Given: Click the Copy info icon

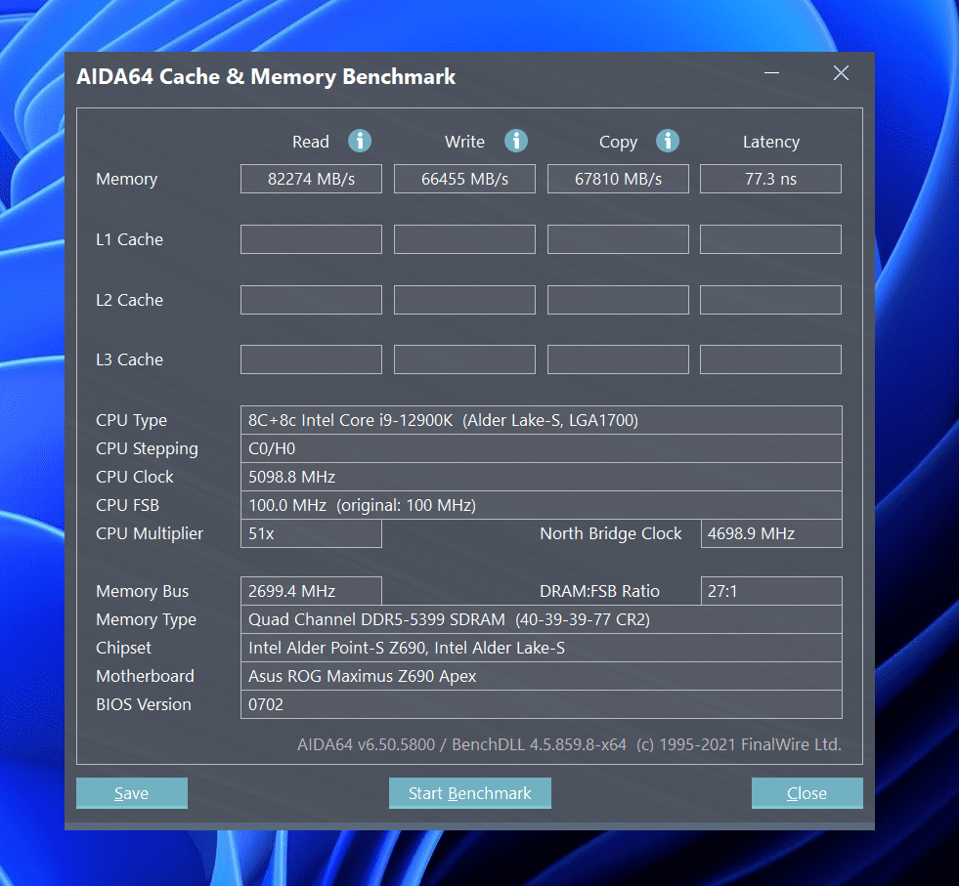Looking at the screenshot, I should tap(668, 141).
